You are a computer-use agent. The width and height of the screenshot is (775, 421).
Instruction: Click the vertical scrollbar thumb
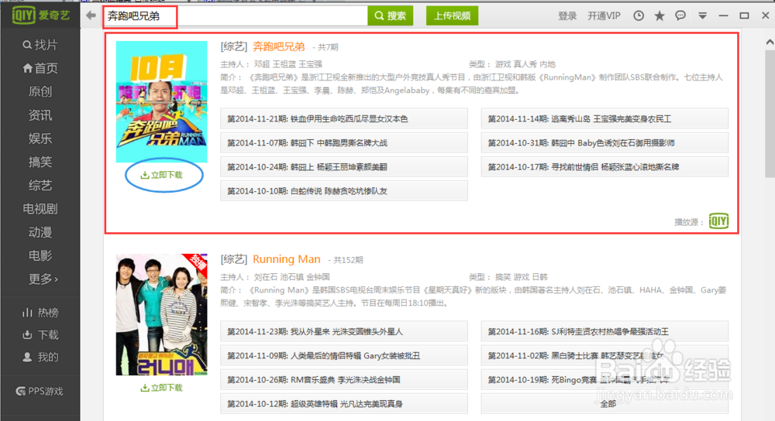coord(770,114)
